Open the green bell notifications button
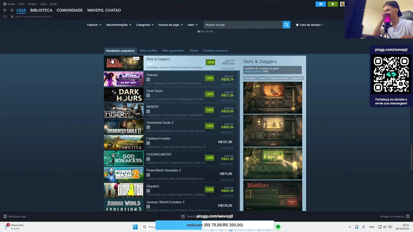The image size is (413, 232). [x=333, y=4]
